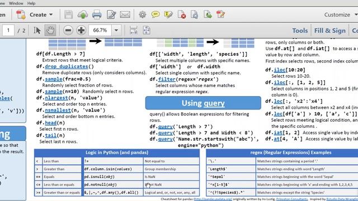Open the Window menu

(x=16, y=3)
